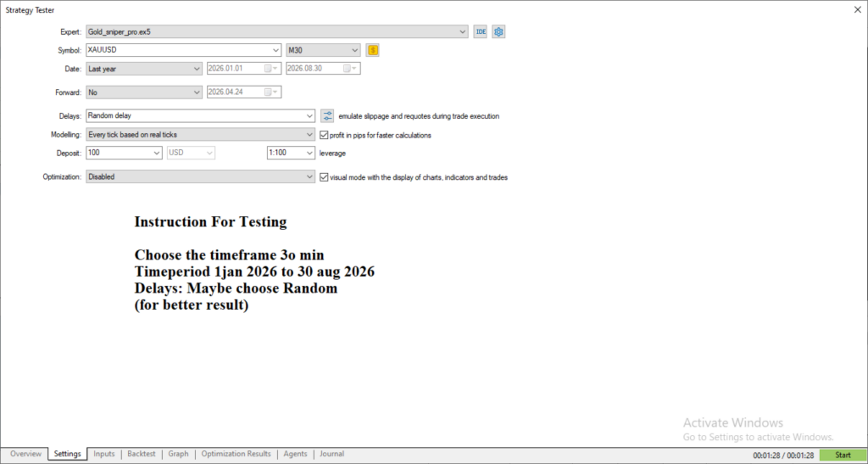This screenshot has width=868, height=464.
Task: Click the 'Choose the timeframe 3o min' line
Action: coord(229,255)
